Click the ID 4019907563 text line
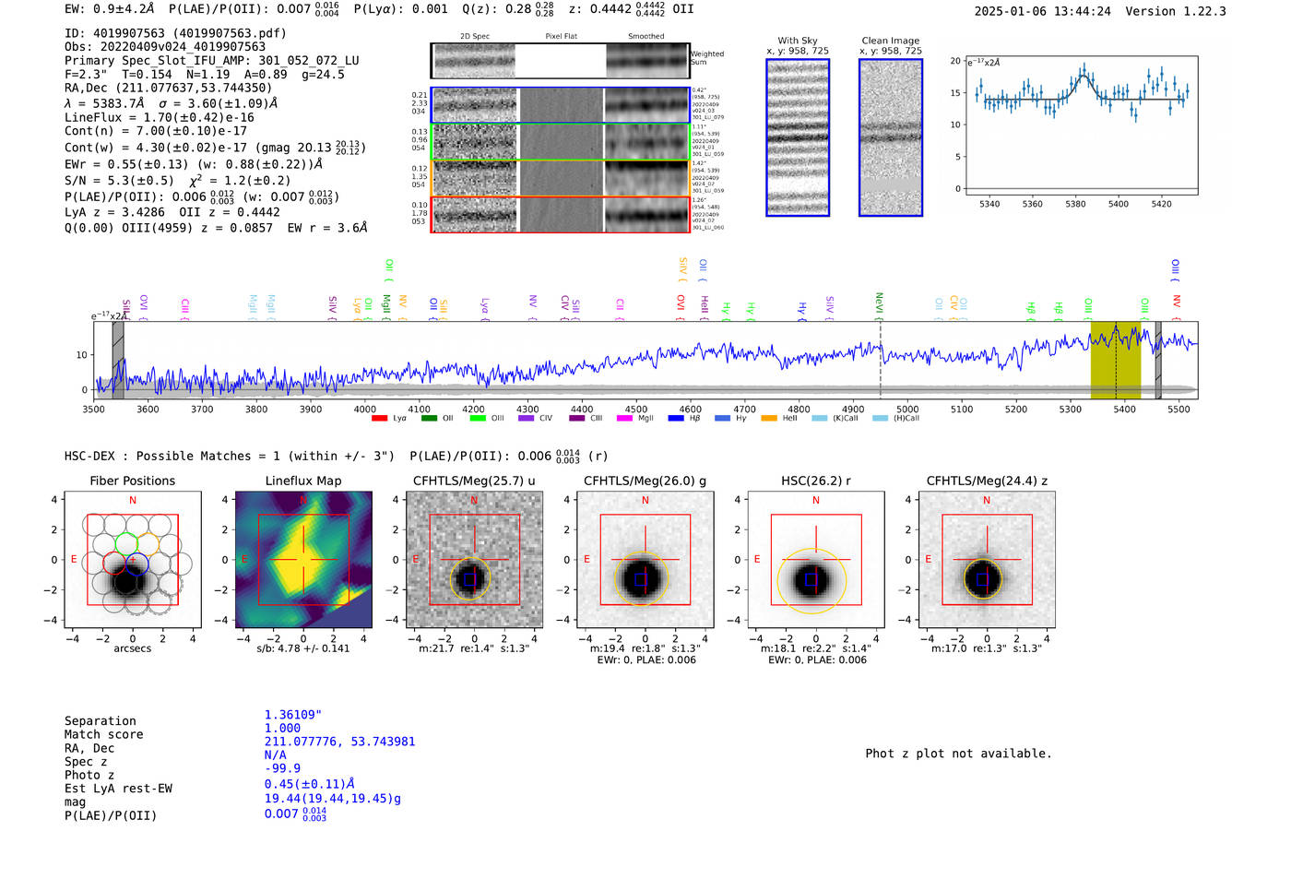 175,33
